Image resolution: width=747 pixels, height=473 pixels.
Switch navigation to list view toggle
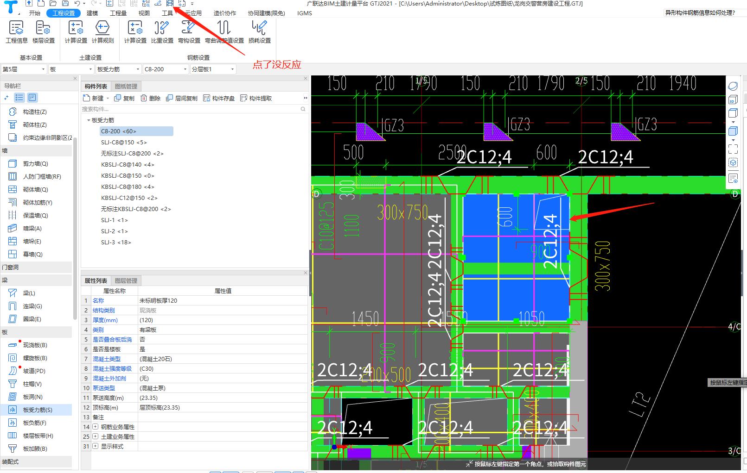click(19, 97)
